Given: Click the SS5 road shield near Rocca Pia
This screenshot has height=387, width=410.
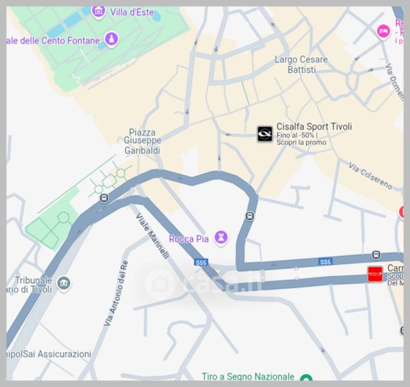Looking at the screenshot, I should [x=201, y=263].
